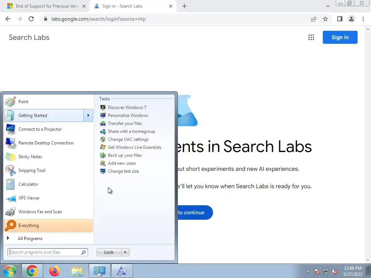Bookmark this page with the star
The width and height of the screenshot is (371, 278).
325,19
